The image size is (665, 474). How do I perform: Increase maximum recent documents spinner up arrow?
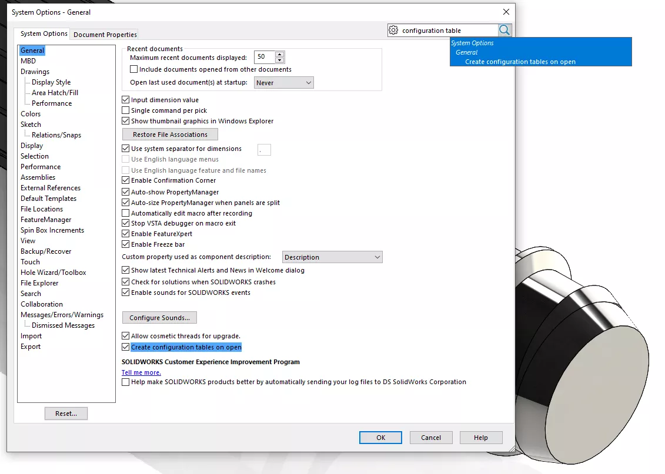click(280, 55)
